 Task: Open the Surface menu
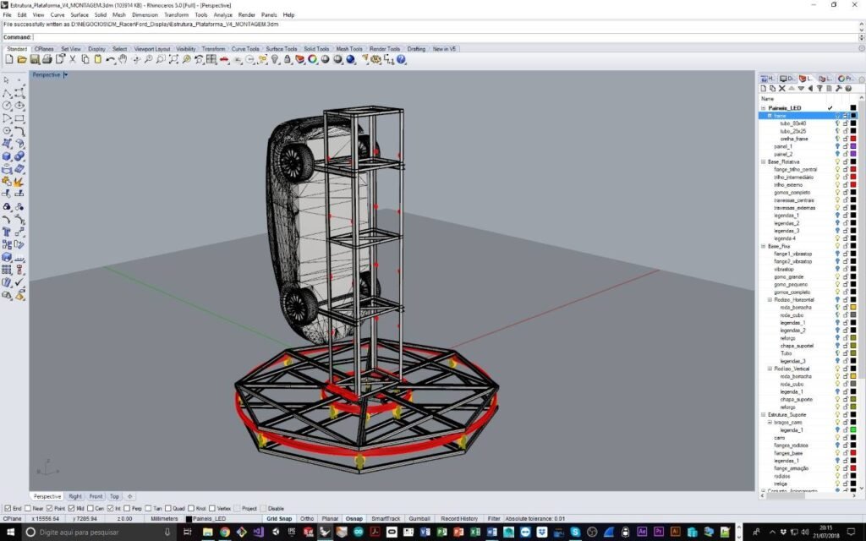pyautogui.click(x=79, y=15)
